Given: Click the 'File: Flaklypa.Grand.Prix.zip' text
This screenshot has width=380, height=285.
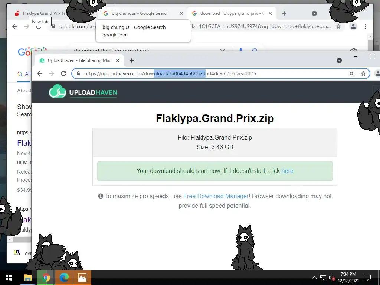Looking at the screenshot, I should point(215,137).
